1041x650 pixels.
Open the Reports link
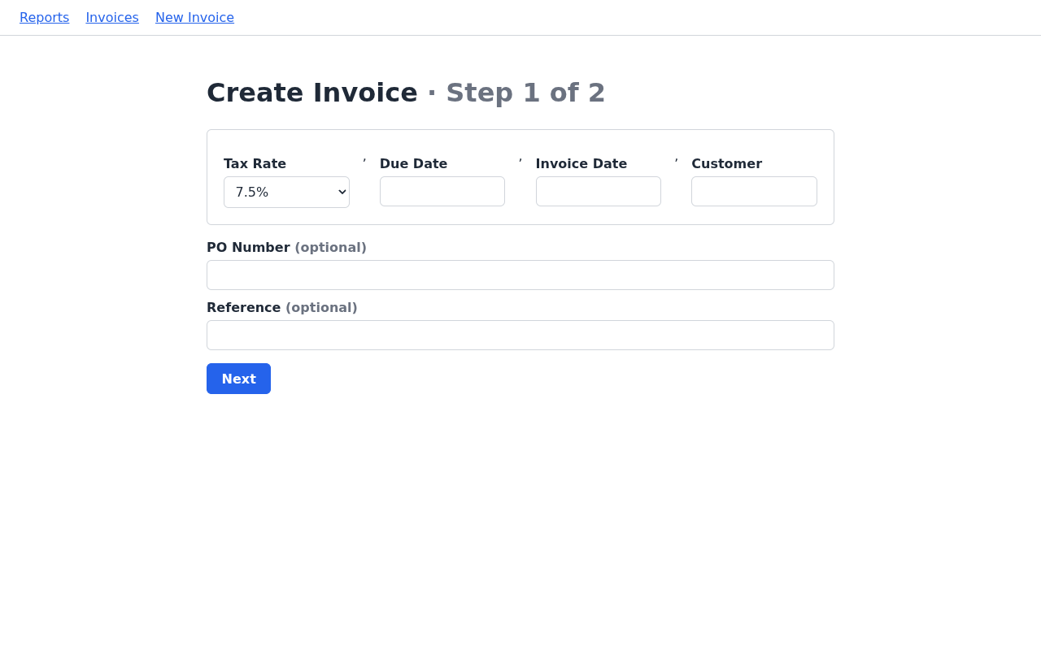pyautogui.click(x=44, y=17)
